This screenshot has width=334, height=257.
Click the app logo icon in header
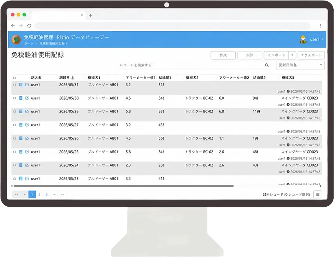[16, 39]
